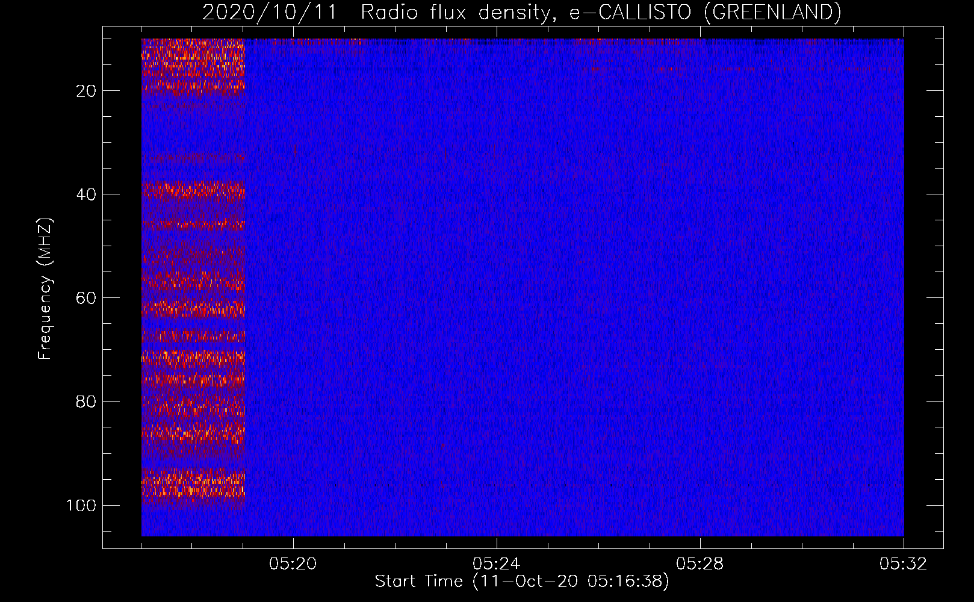This screenshot has height=602, width=974.
Task: Click the 05:28 time tick label
Action: (x=700, y=564)
